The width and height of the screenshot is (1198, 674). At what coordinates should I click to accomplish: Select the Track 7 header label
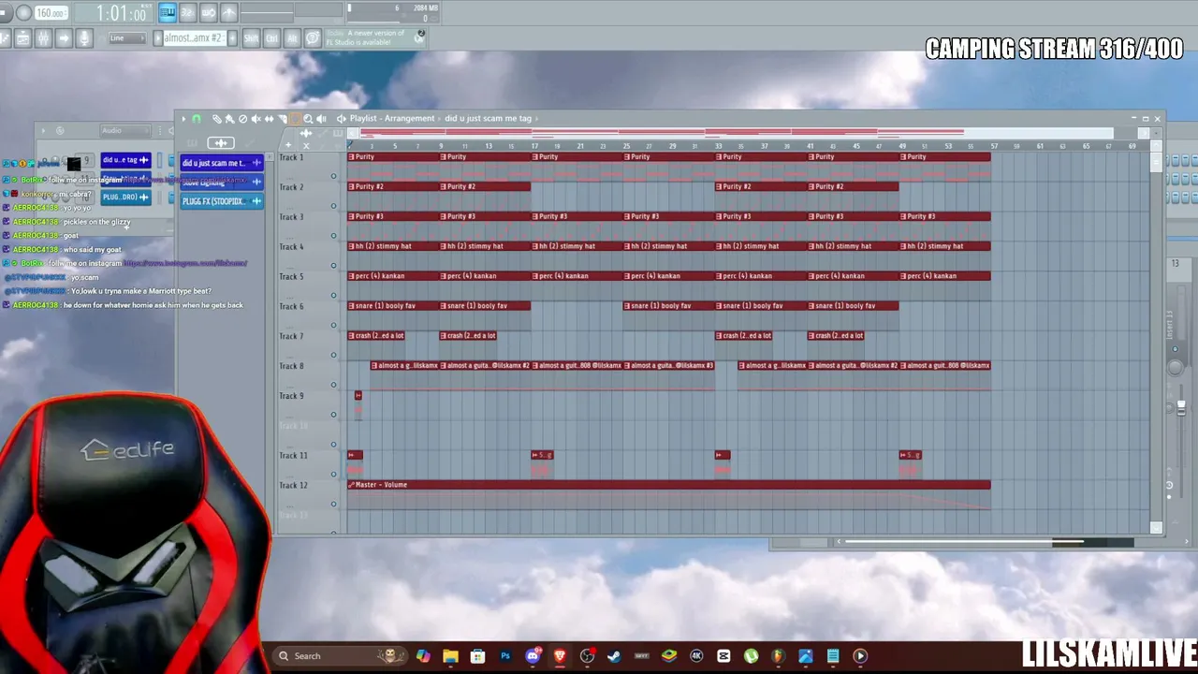click(x=291, y=336)
